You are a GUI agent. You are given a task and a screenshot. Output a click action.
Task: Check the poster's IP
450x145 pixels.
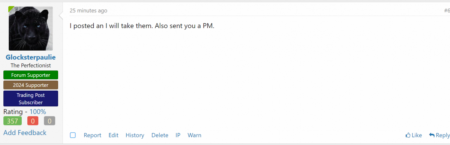[178, 135]
